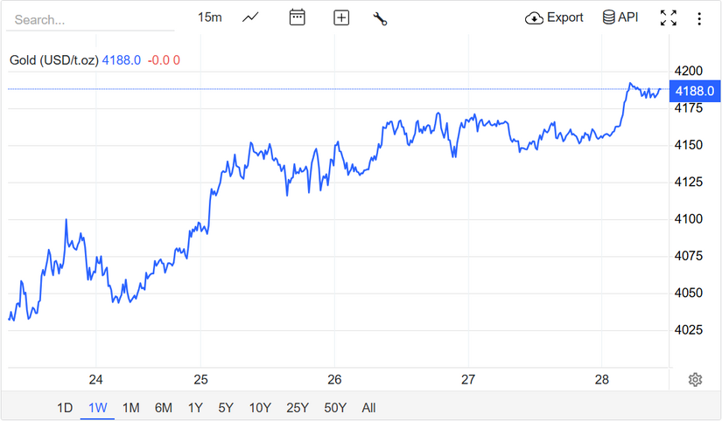Click in the Search input field
Viewport: 722px width, 421px height.
pos(88,19)
